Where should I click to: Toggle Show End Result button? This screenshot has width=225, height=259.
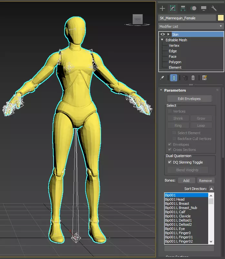coord(174,78)
